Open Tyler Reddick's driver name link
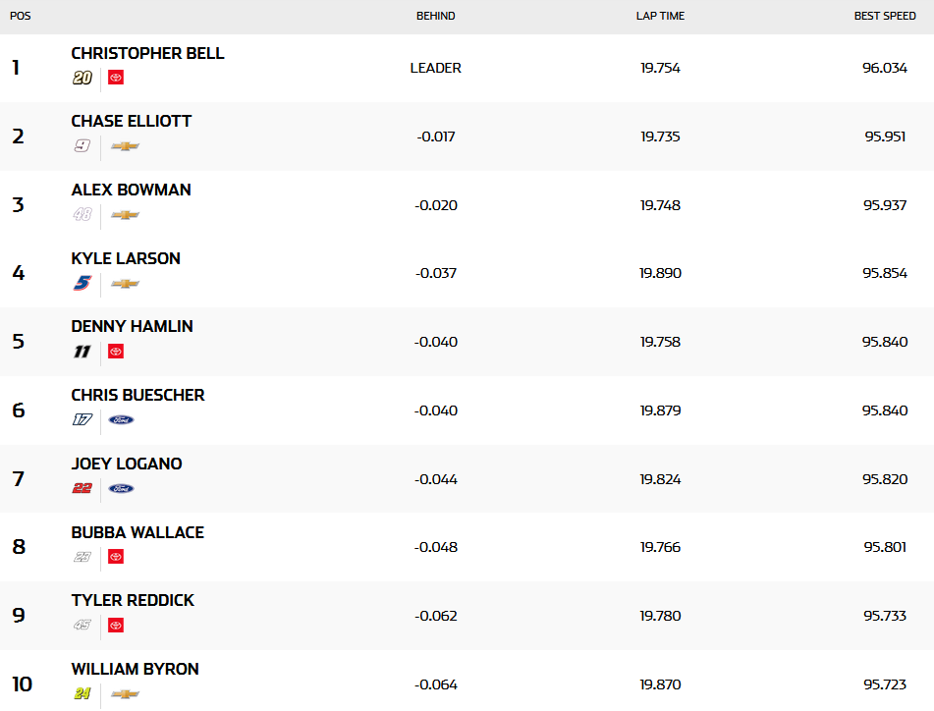934x711 pixels. pyautogui.click(x=133, y=600)
